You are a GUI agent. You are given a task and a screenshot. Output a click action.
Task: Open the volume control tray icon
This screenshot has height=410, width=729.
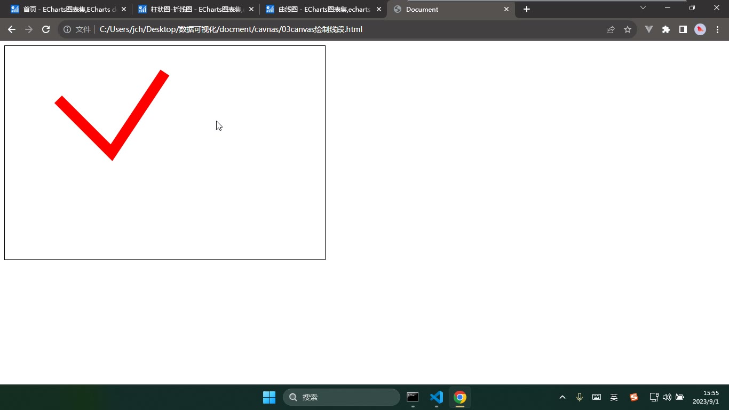tap(667, 397)
